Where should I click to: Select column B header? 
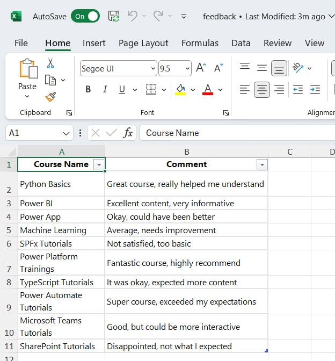187,151
